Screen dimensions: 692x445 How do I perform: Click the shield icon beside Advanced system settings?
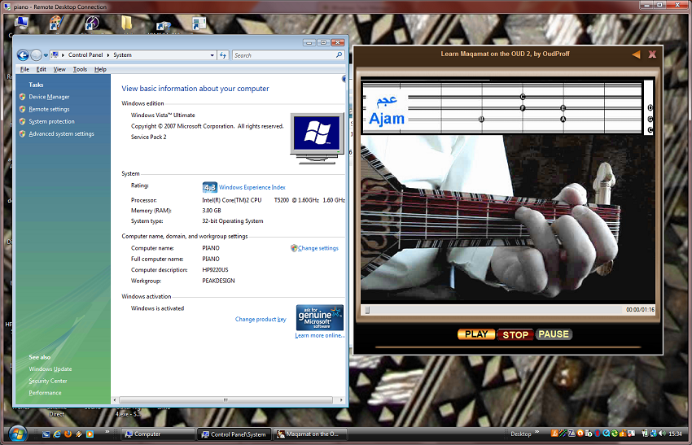23,133
